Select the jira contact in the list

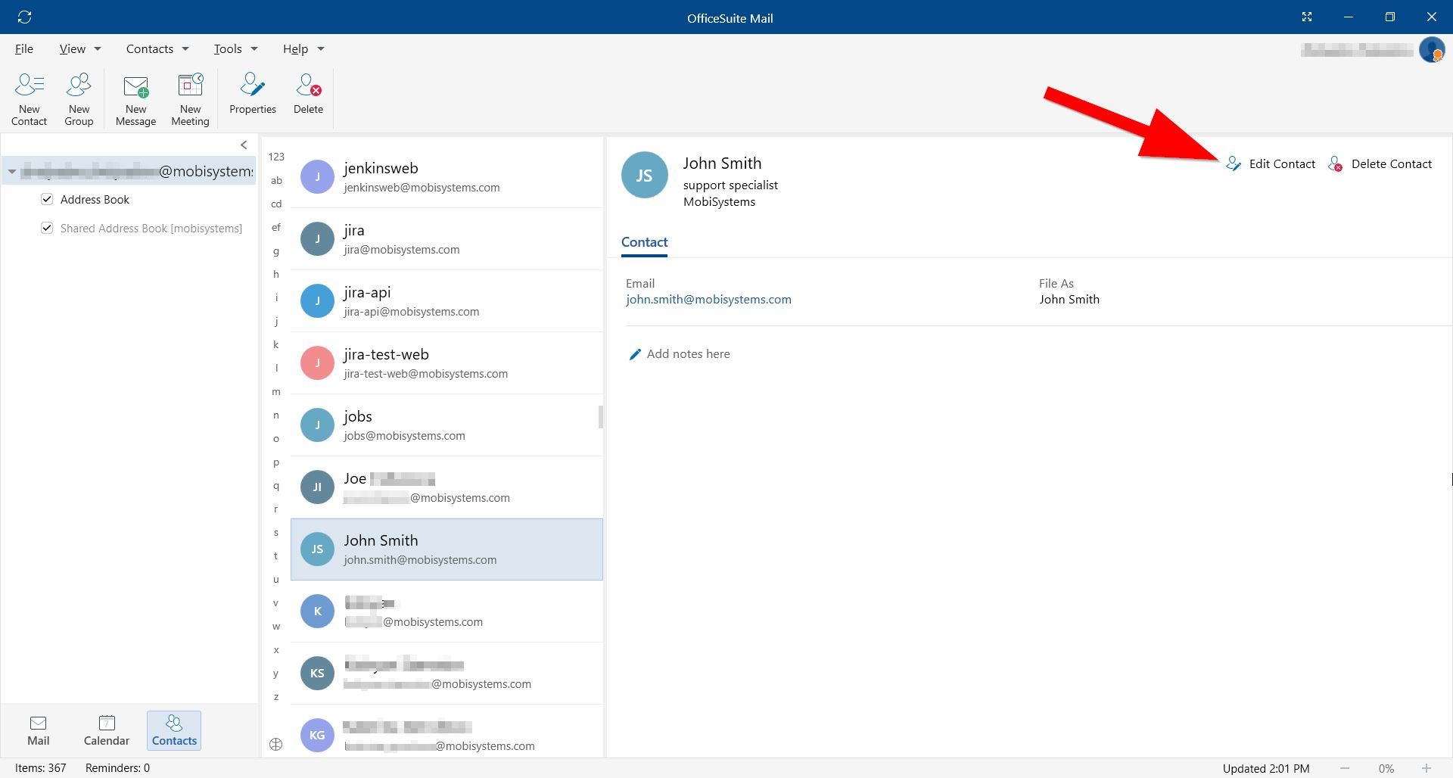[x=446, y=238]
